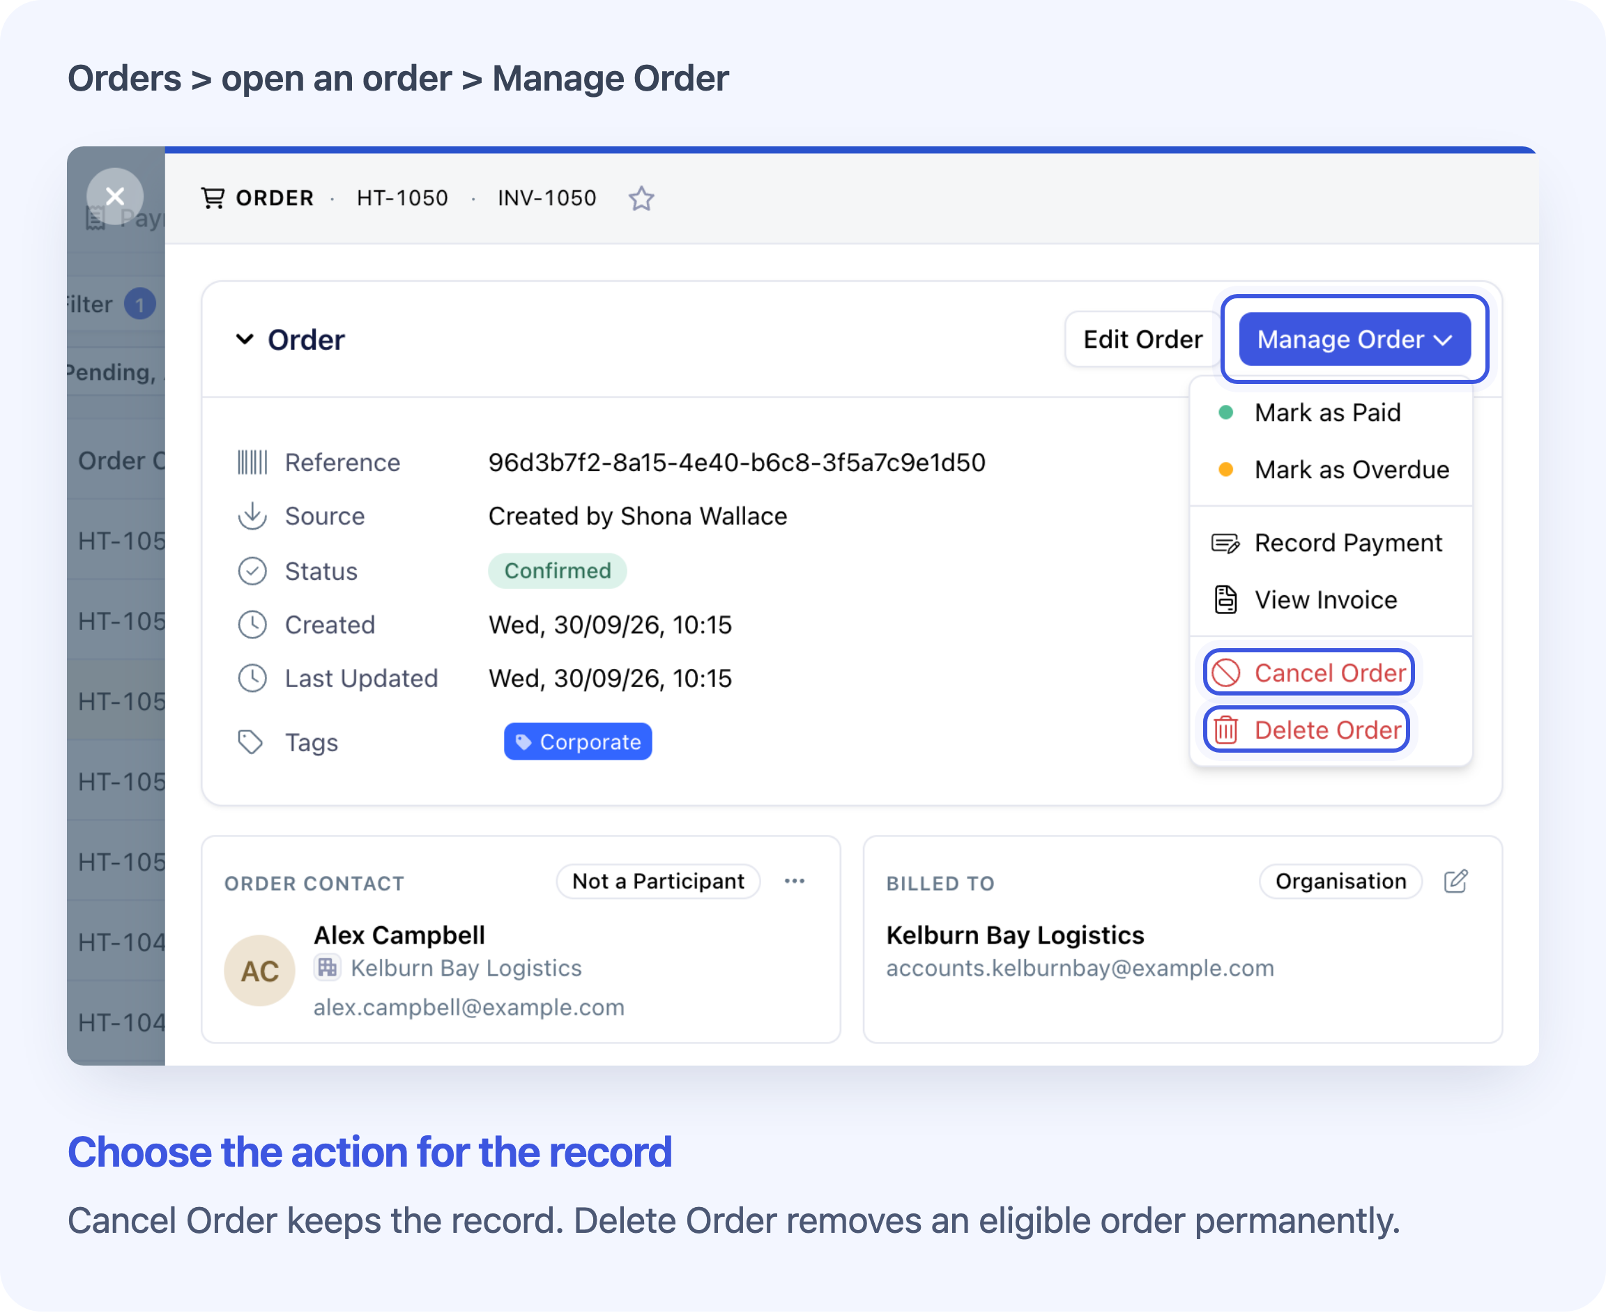This screenshot has height=1313, width=1606.
Task: Click the green Mark as Paid dot
Action: coord(1225,413)
